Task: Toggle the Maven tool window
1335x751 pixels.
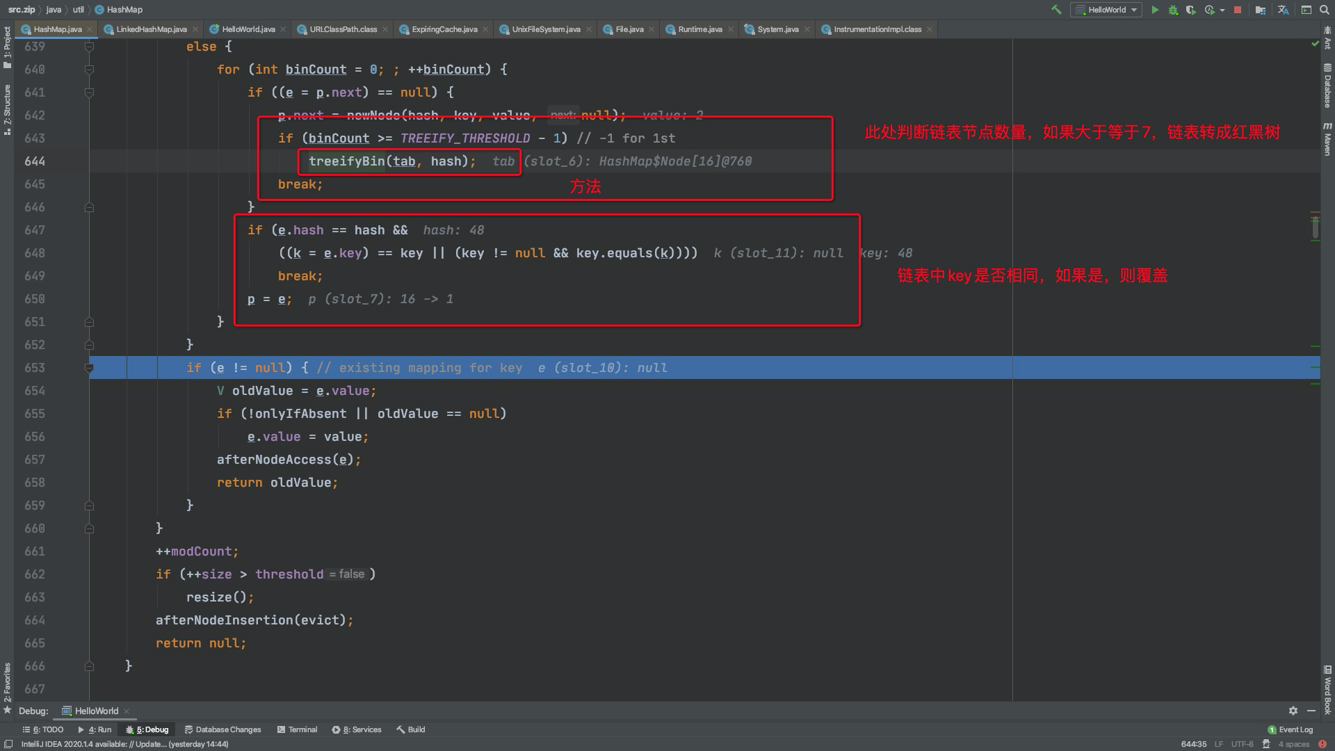Action: coord(1327,138)
